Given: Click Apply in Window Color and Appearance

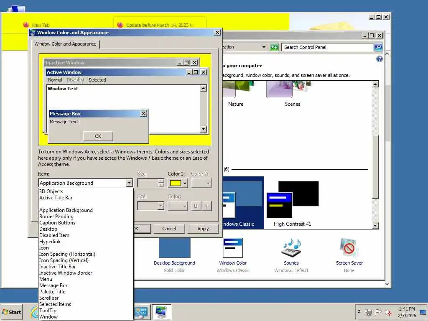Looking at the screenshot, I should (x=203, y=229).
